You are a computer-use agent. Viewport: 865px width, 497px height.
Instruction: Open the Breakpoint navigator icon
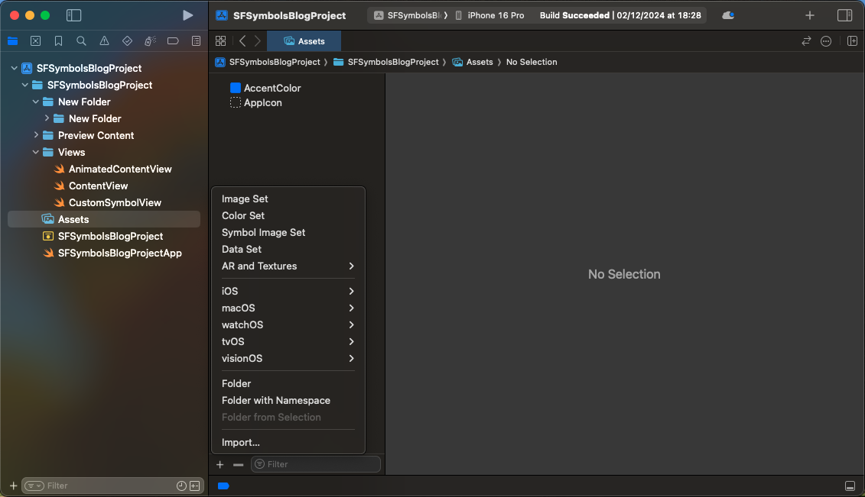coord(173,40)
